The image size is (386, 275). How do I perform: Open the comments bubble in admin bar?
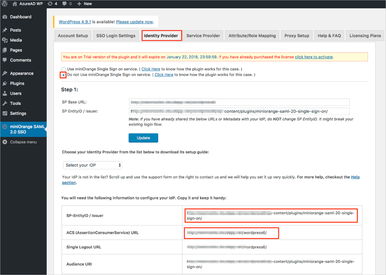click(x=64, y=4)
